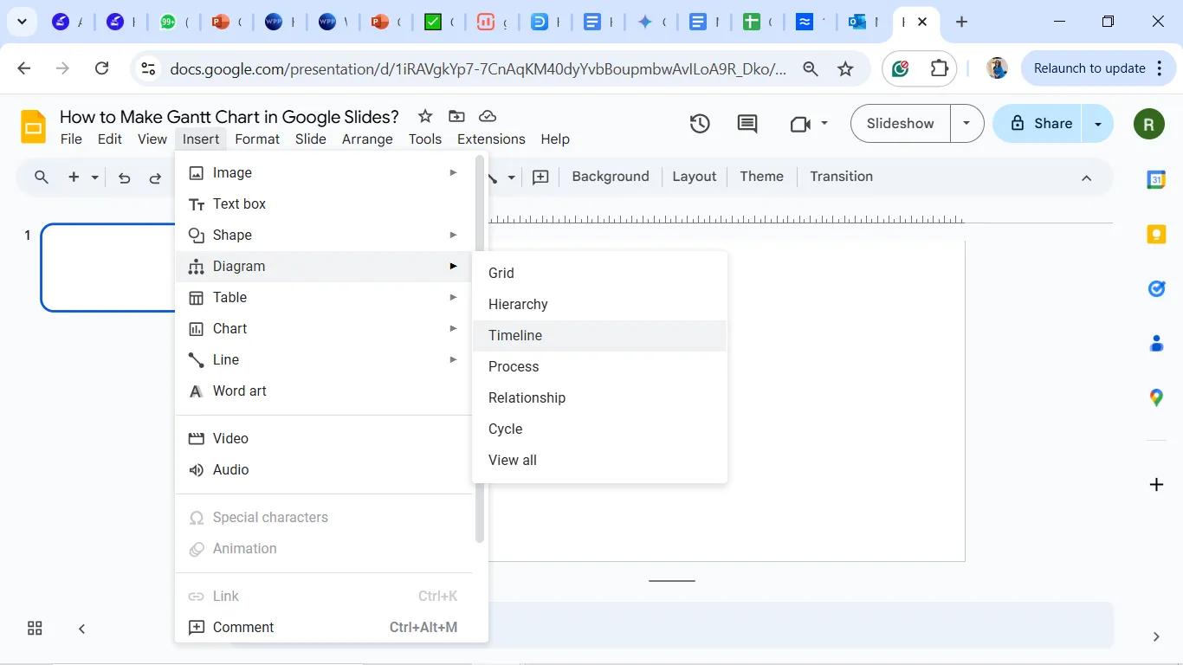The height and width of the screenshot is (665, 1183).
Task: Start a Meet call camera icon
Action: (800, 124)
